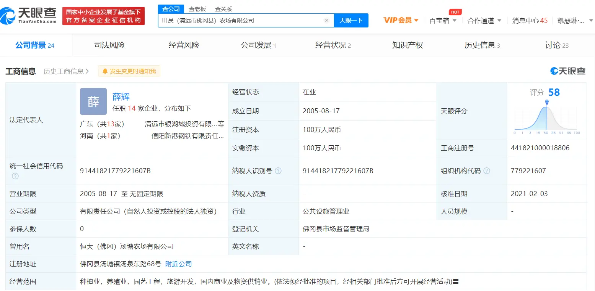The height and width of the screenshot is (291, 595).
Task: Select the 在业 operating status value
Action: pyautogui.click(x=309, y=92)
